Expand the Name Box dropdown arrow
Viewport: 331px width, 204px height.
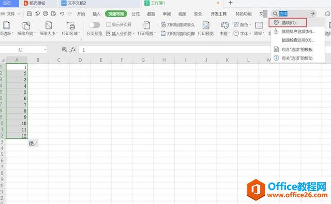click(45, 50)
